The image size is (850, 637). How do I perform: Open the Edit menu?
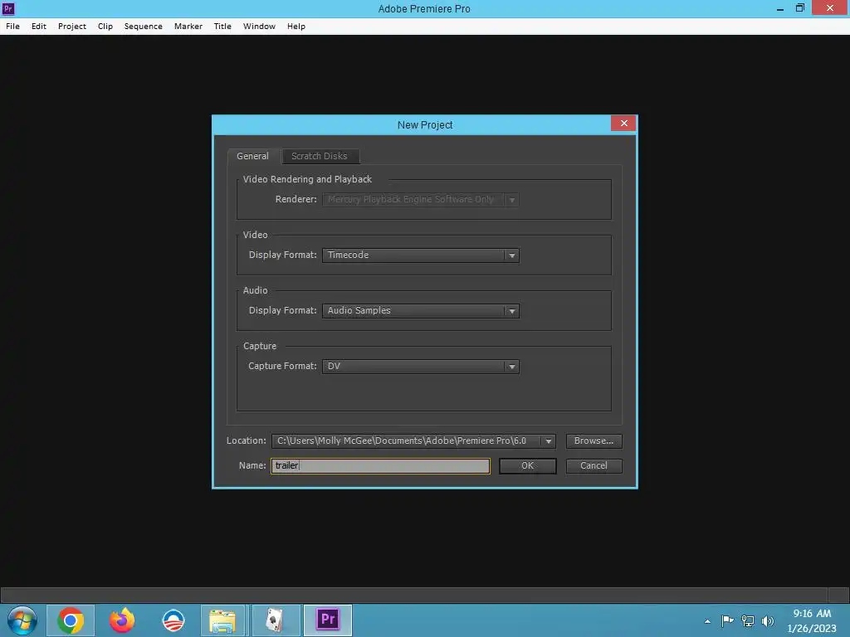[38, 26]
